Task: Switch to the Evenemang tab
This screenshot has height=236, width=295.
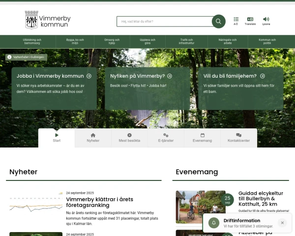Action: (x=202, y=138)
